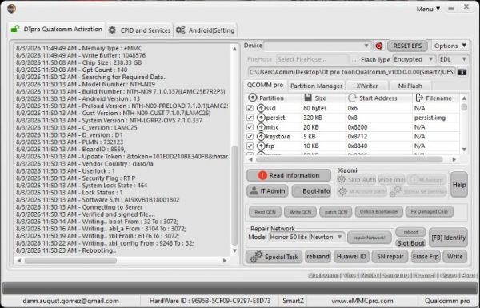Uncheck the persist partition checkbox
The image size is (480, 308).
pyautogui.click(x=250, y=118)
